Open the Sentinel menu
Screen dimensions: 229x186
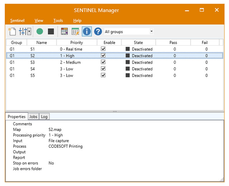17,21
